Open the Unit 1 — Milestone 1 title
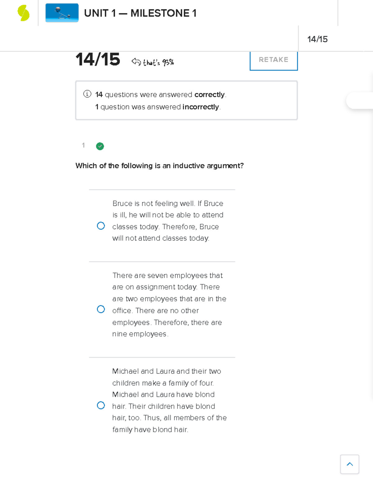This screenshot has width=373, height=483. pos(140,13)
